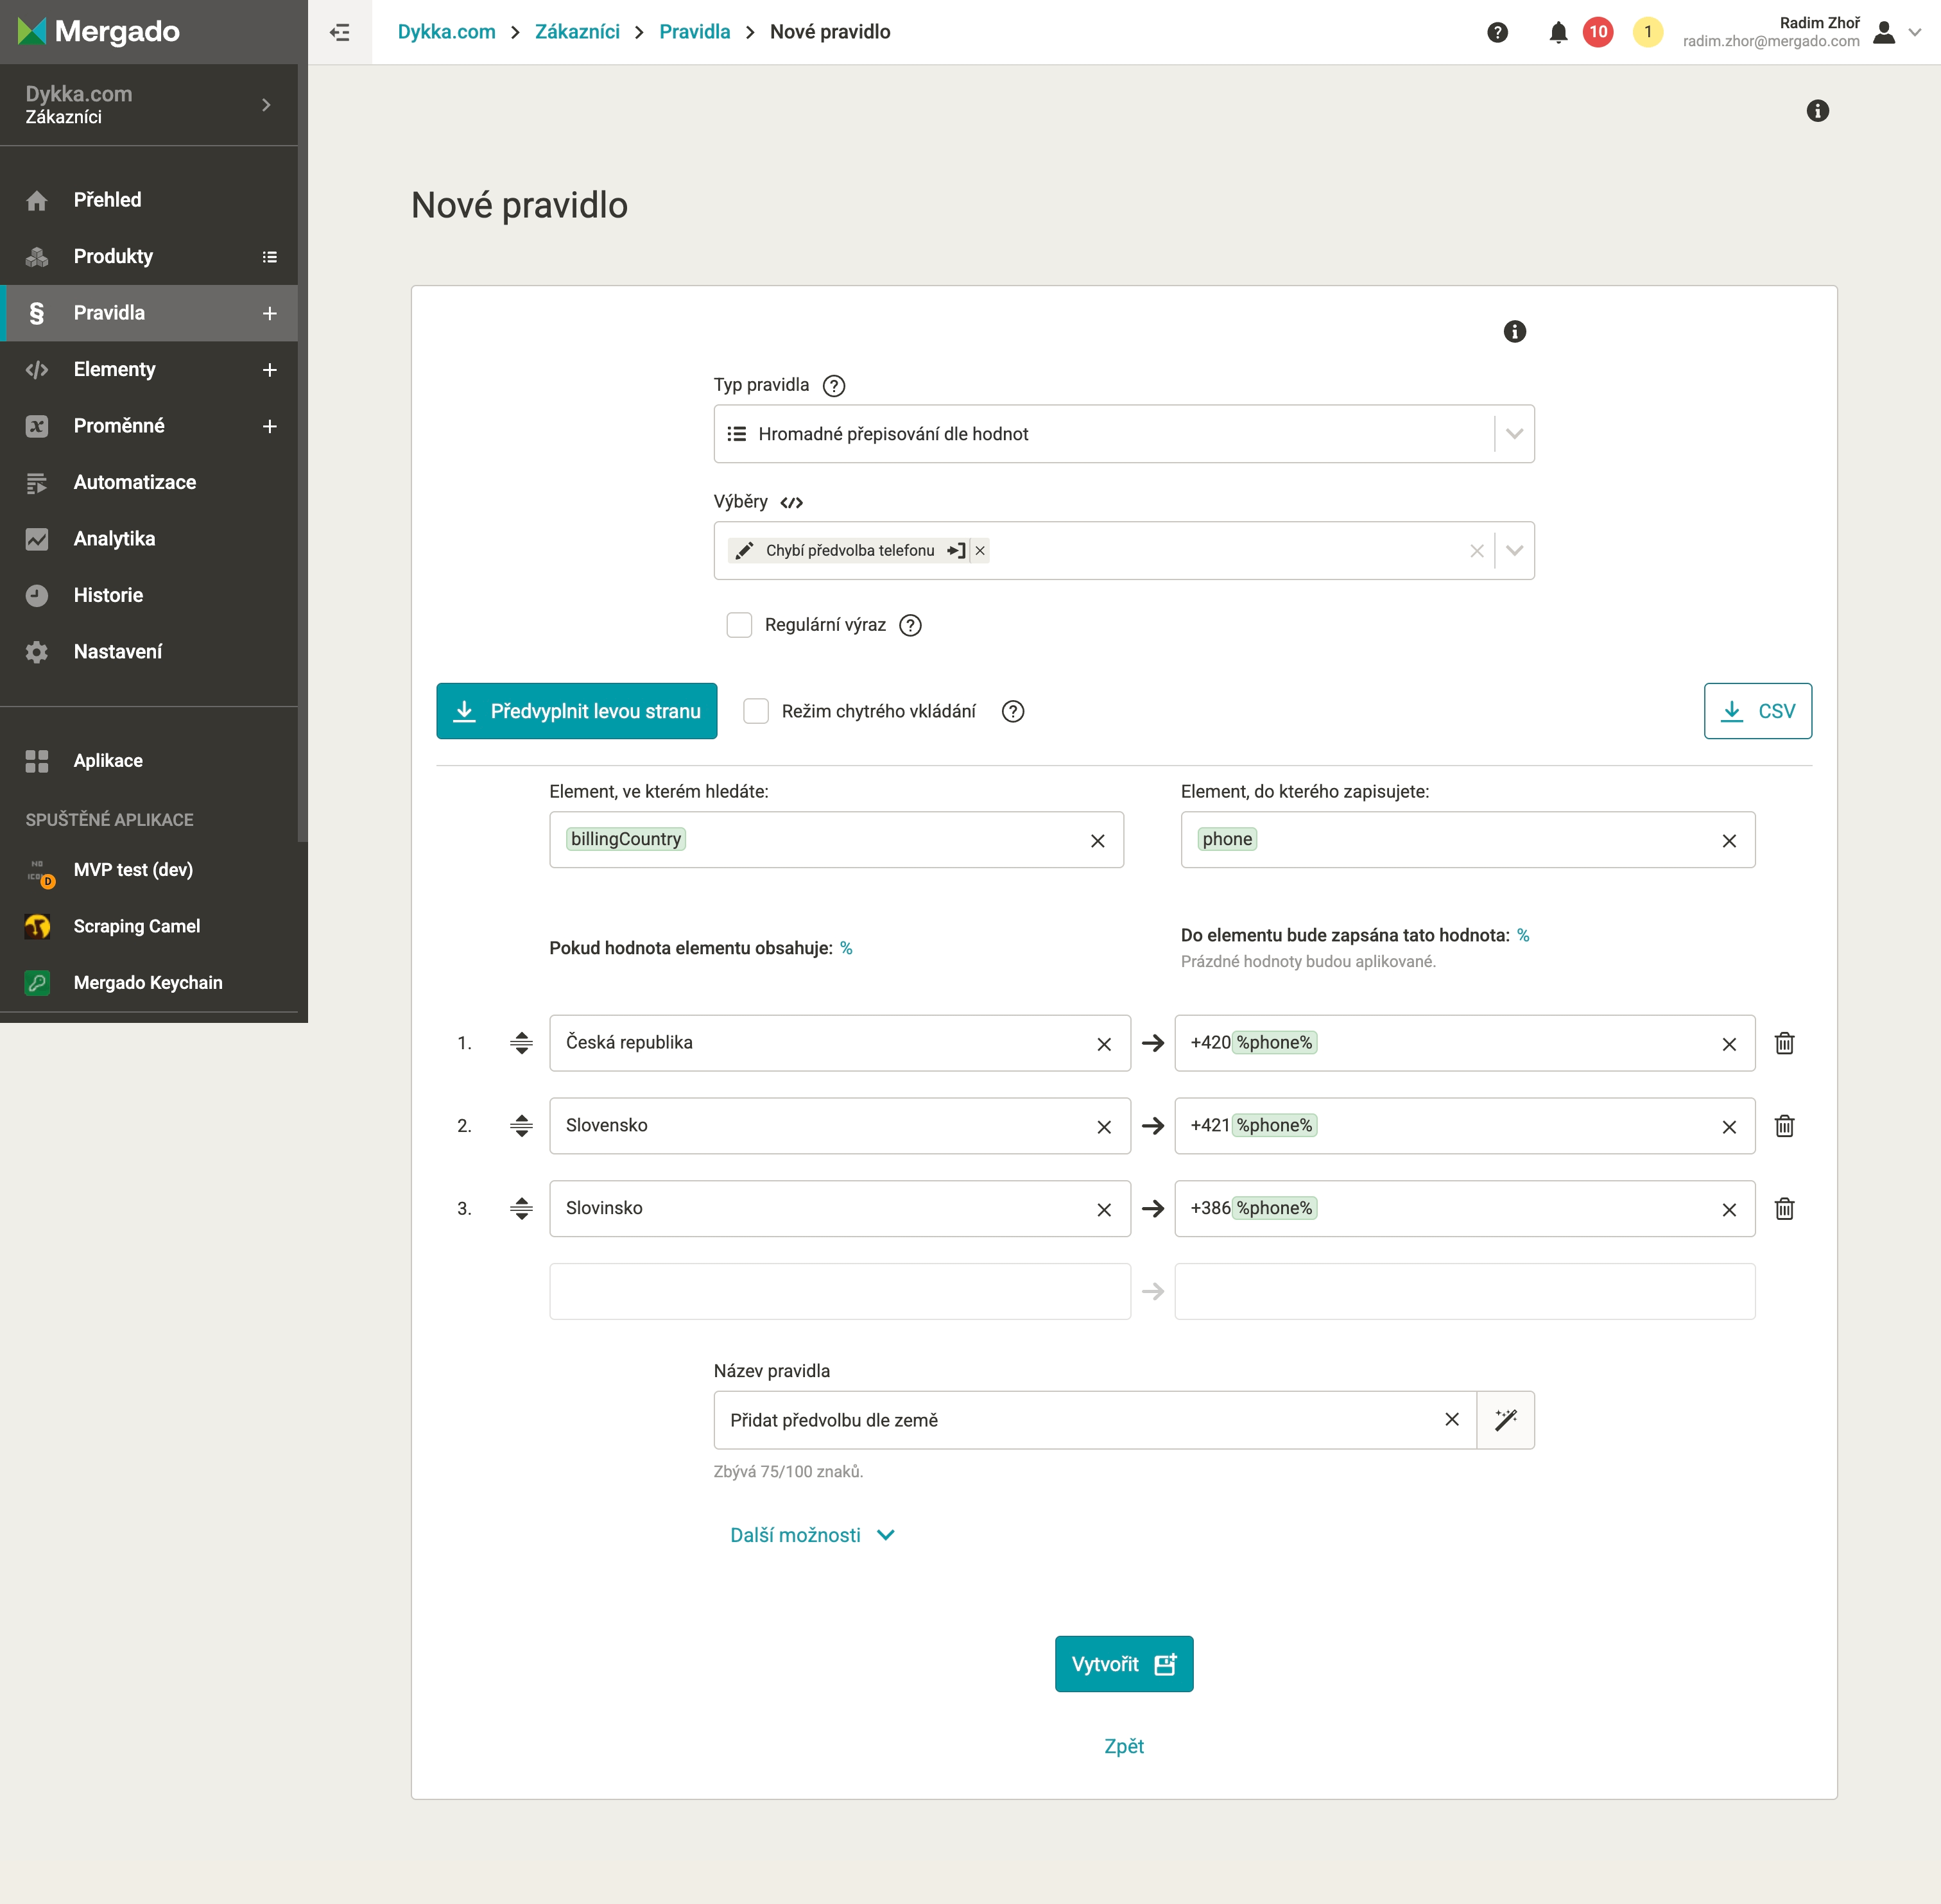1941x1904 pixels.
Task: Go to Analytika in the sidebar
Action: 114,539
